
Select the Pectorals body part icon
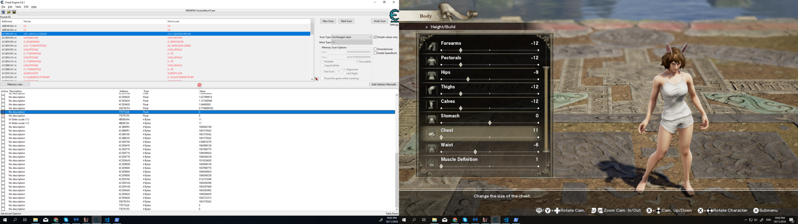pos(432,61)
